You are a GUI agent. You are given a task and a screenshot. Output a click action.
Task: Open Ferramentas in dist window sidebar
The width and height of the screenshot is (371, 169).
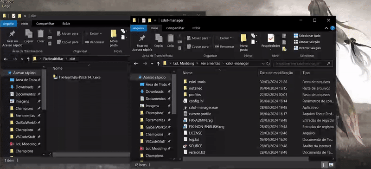pyautogui.click(x=22, y=116)
